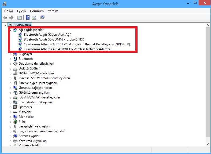Click the Ses girişleri ve çıkışları speaker icon
The image size is (211, 154).
coord(15,126)
